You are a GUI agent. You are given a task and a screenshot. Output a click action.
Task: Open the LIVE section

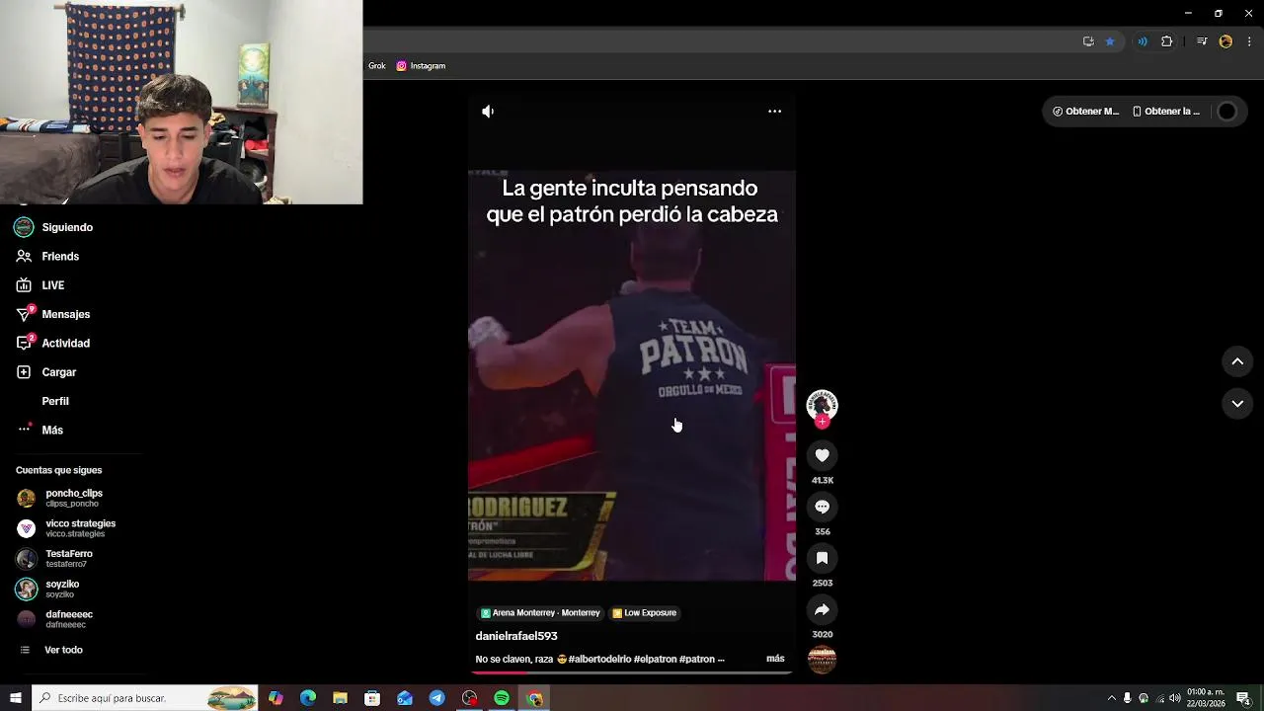pos(40,285)
